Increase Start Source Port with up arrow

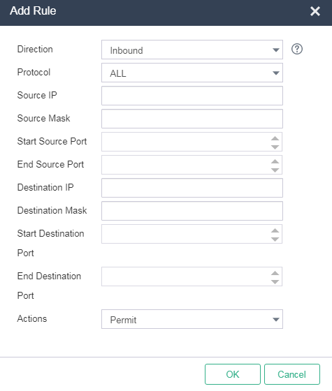coord(275,138)
